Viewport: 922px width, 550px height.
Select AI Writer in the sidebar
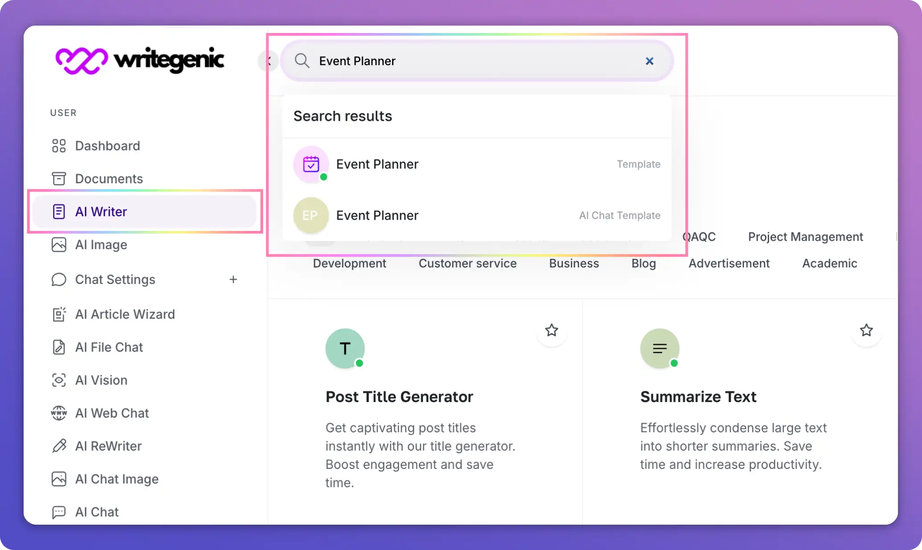pyautogui.click(x=145, y=212)
